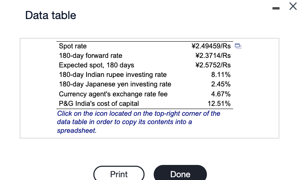Click the 12.51% cost of capital value
This screenshot has height=180, width=305.
219,103
